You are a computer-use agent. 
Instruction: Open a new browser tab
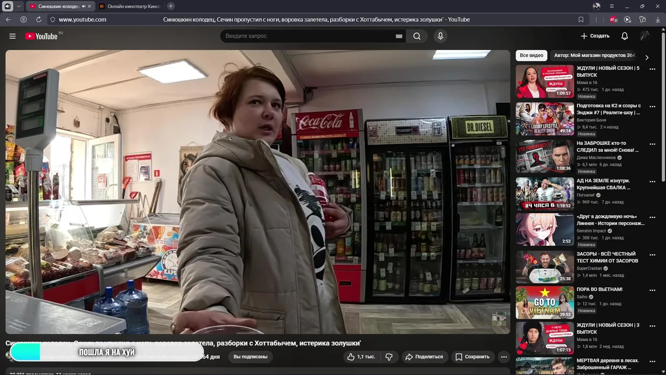point(171,6)
